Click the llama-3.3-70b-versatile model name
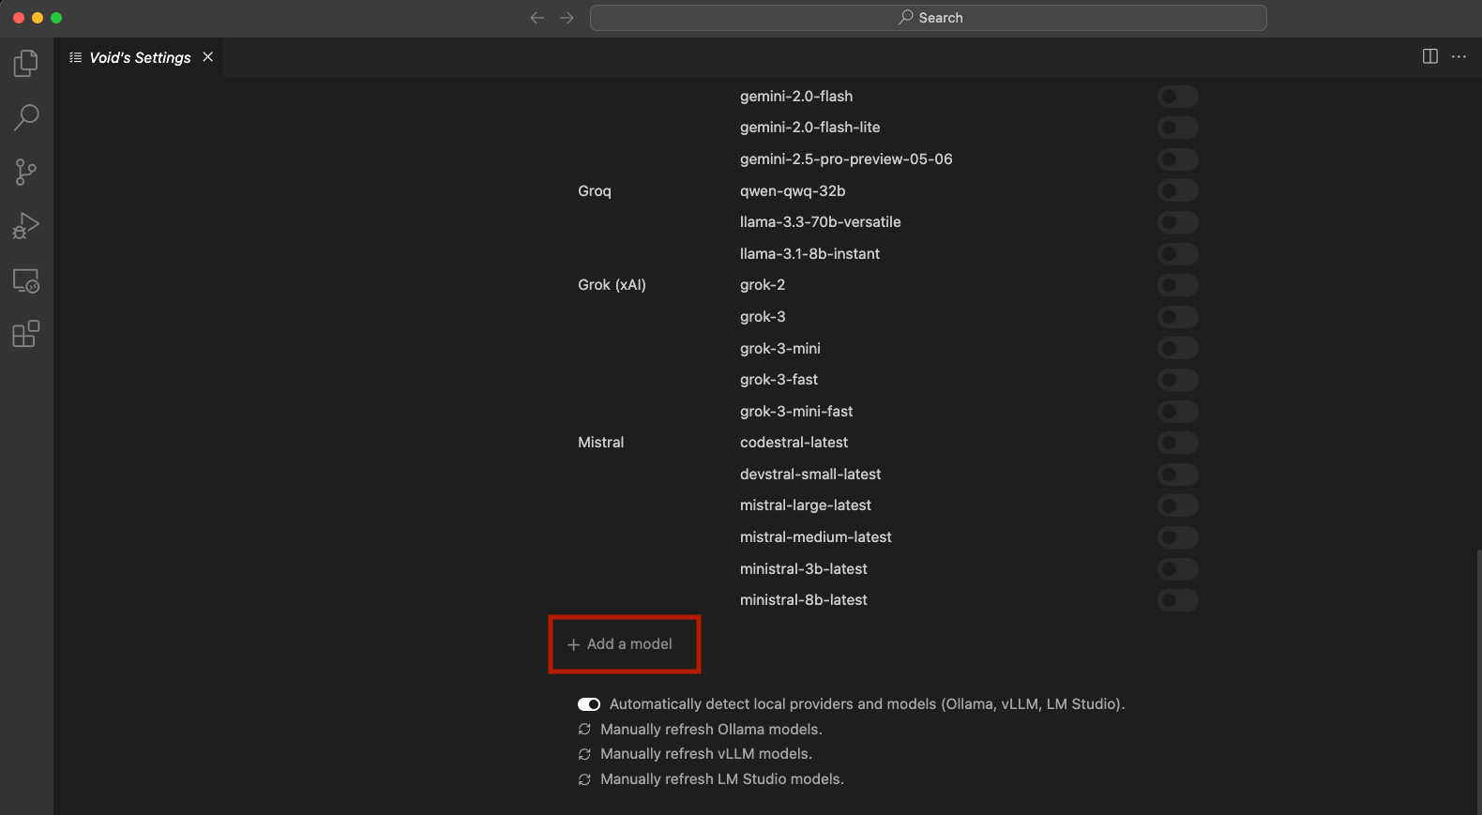 820,222
